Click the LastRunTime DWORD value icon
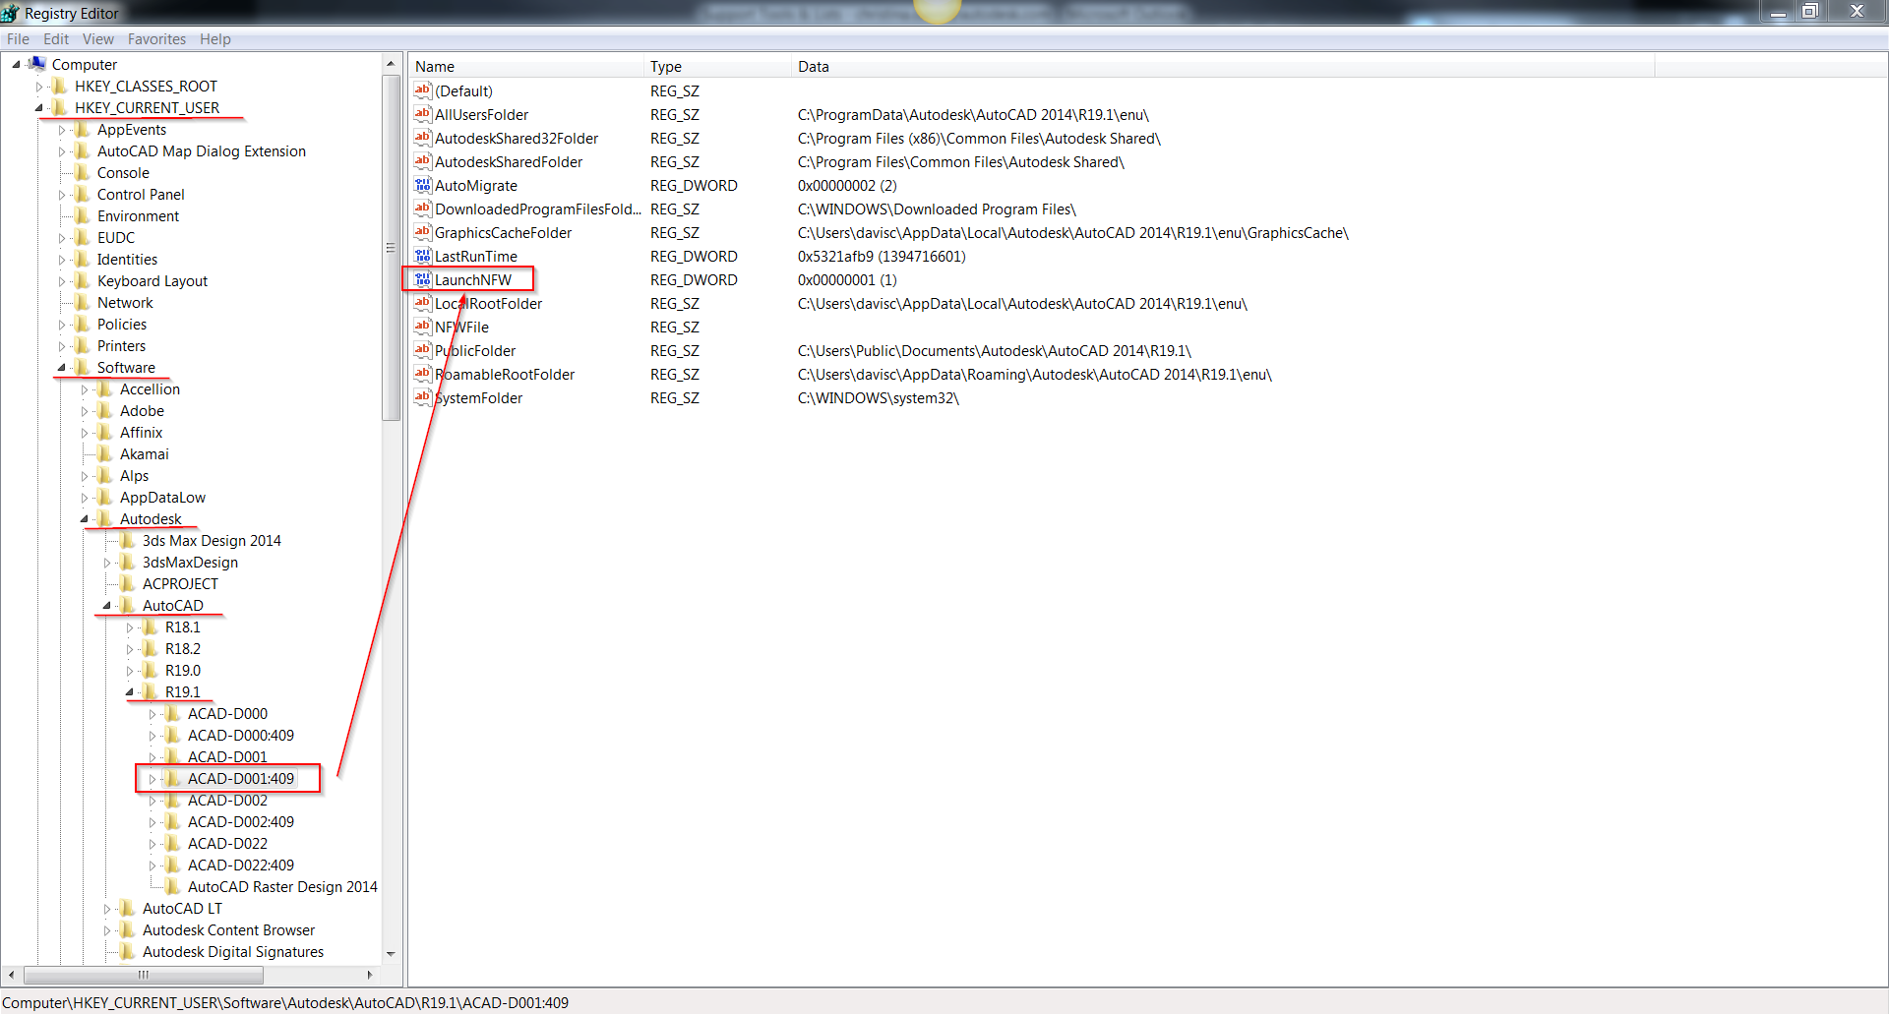Image resolution: width=1889 pixels, height=1015 pixels. 423,256
